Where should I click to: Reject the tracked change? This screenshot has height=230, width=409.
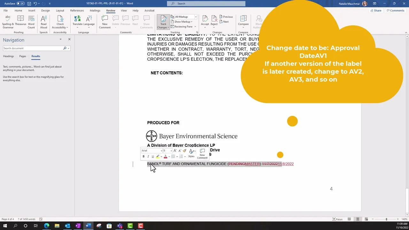(x=214, y=20)
